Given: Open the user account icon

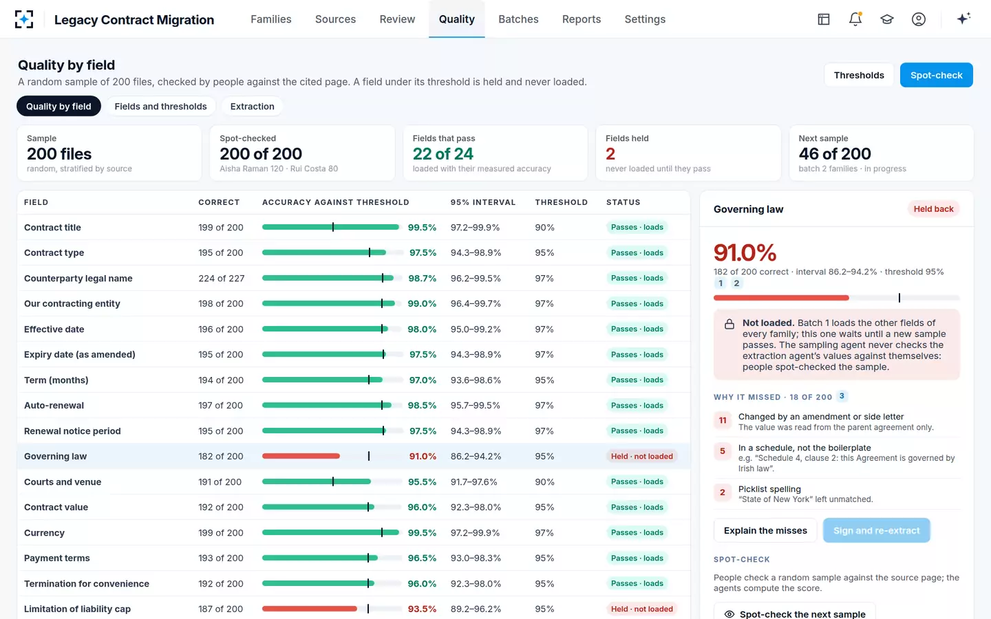Looking at the screenshot, I should tap(919, 19).
